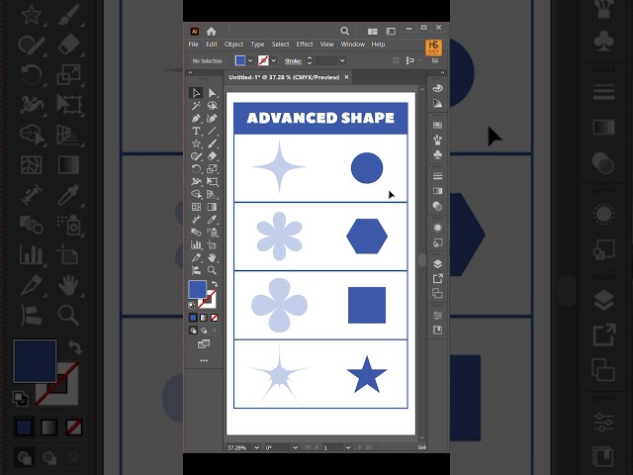Open the workspace switcher

coord(391,31)
